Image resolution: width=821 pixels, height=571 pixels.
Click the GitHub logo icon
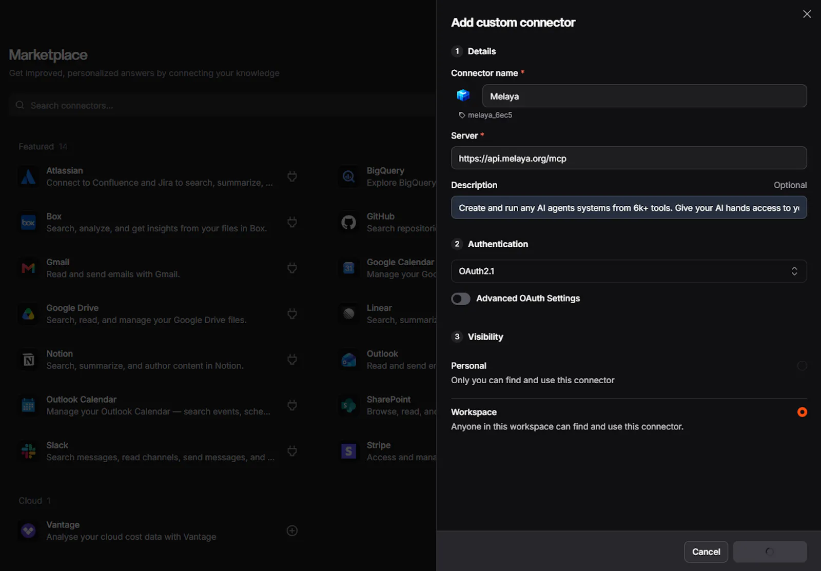coord(348,222)
